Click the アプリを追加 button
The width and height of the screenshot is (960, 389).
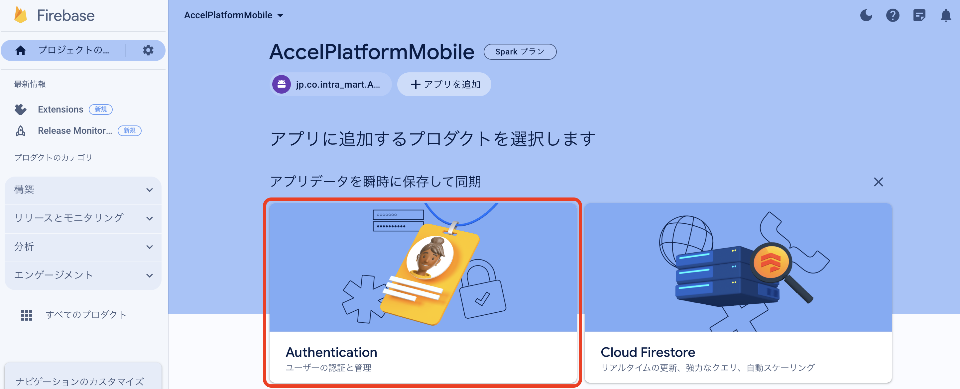[x=444, y=85]
